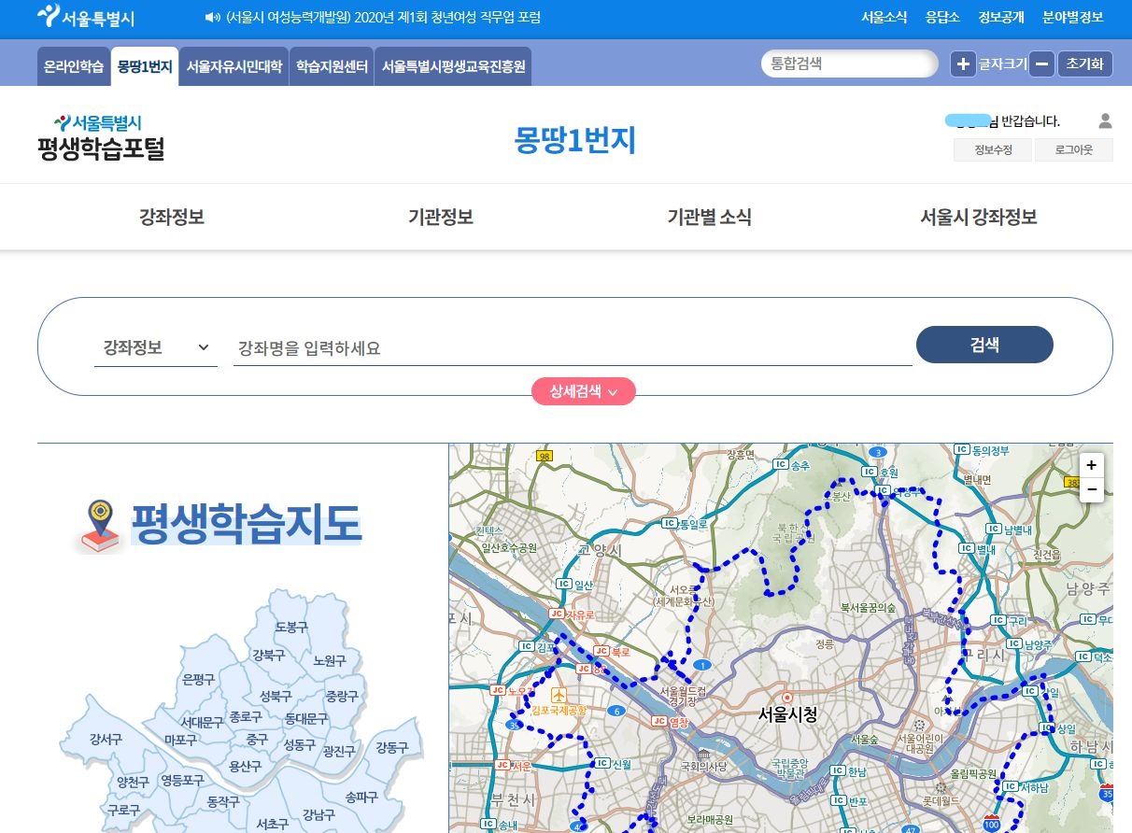Image resolution: width=1132 pixels, height=833 pixels.
Task: Open the 서울소식 top link
Action: (884, 17)
